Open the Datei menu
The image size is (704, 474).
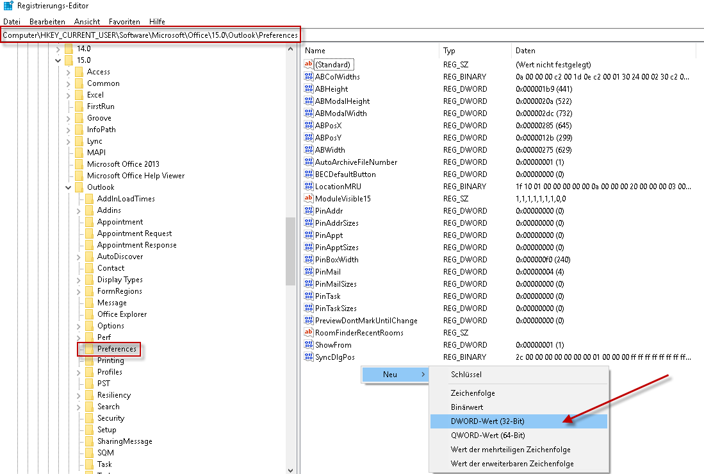pyautogui.click(x=12, y=22)
